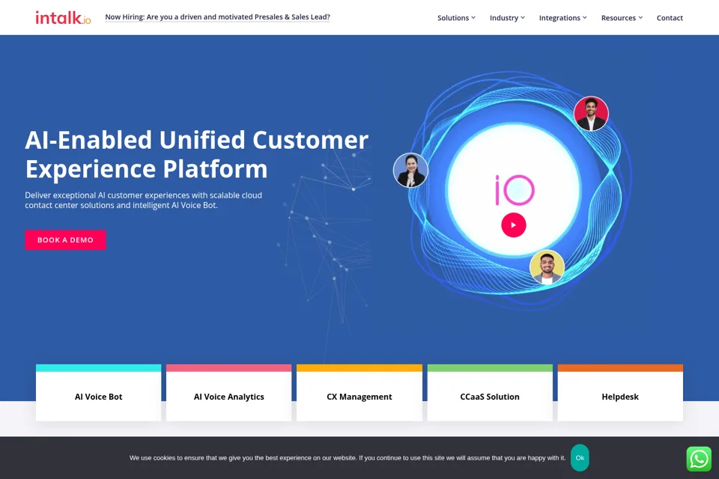The height and width of the screenshot is (479, 719).
Task: Expand the Solutions menu
Action: [x=456, y=18]
